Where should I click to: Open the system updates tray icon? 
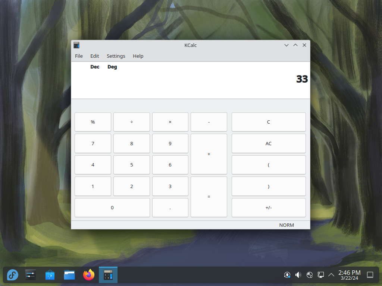[287, 275]
